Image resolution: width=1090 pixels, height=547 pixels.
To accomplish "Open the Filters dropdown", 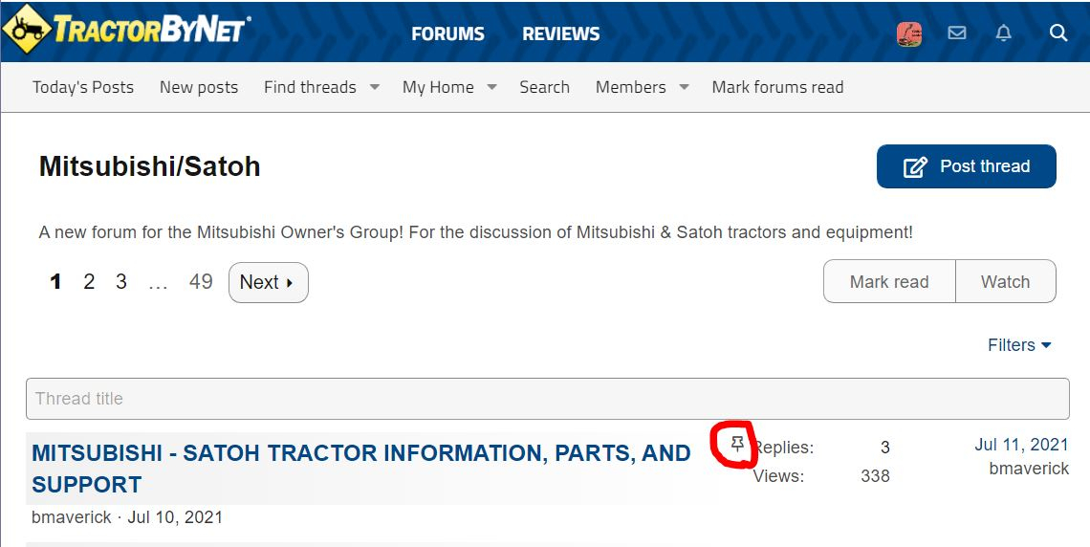I will pos(1019,345).
